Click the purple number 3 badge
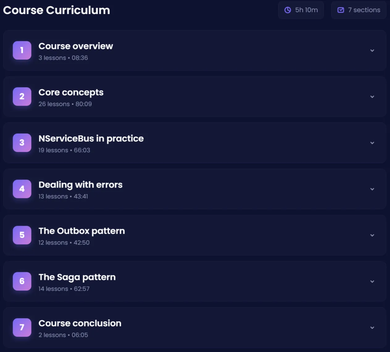Screen dimensions: 390x352 pyautogui.click(x=22, y=143)
